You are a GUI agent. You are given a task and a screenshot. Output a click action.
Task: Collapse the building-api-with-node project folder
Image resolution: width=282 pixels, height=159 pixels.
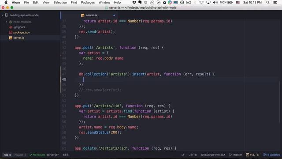point(3,15)
